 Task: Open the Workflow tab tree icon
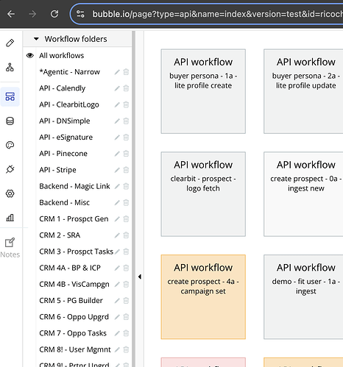click(10, 67)
